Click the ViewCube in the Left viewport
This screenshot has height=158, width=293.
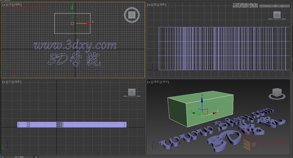132,92
